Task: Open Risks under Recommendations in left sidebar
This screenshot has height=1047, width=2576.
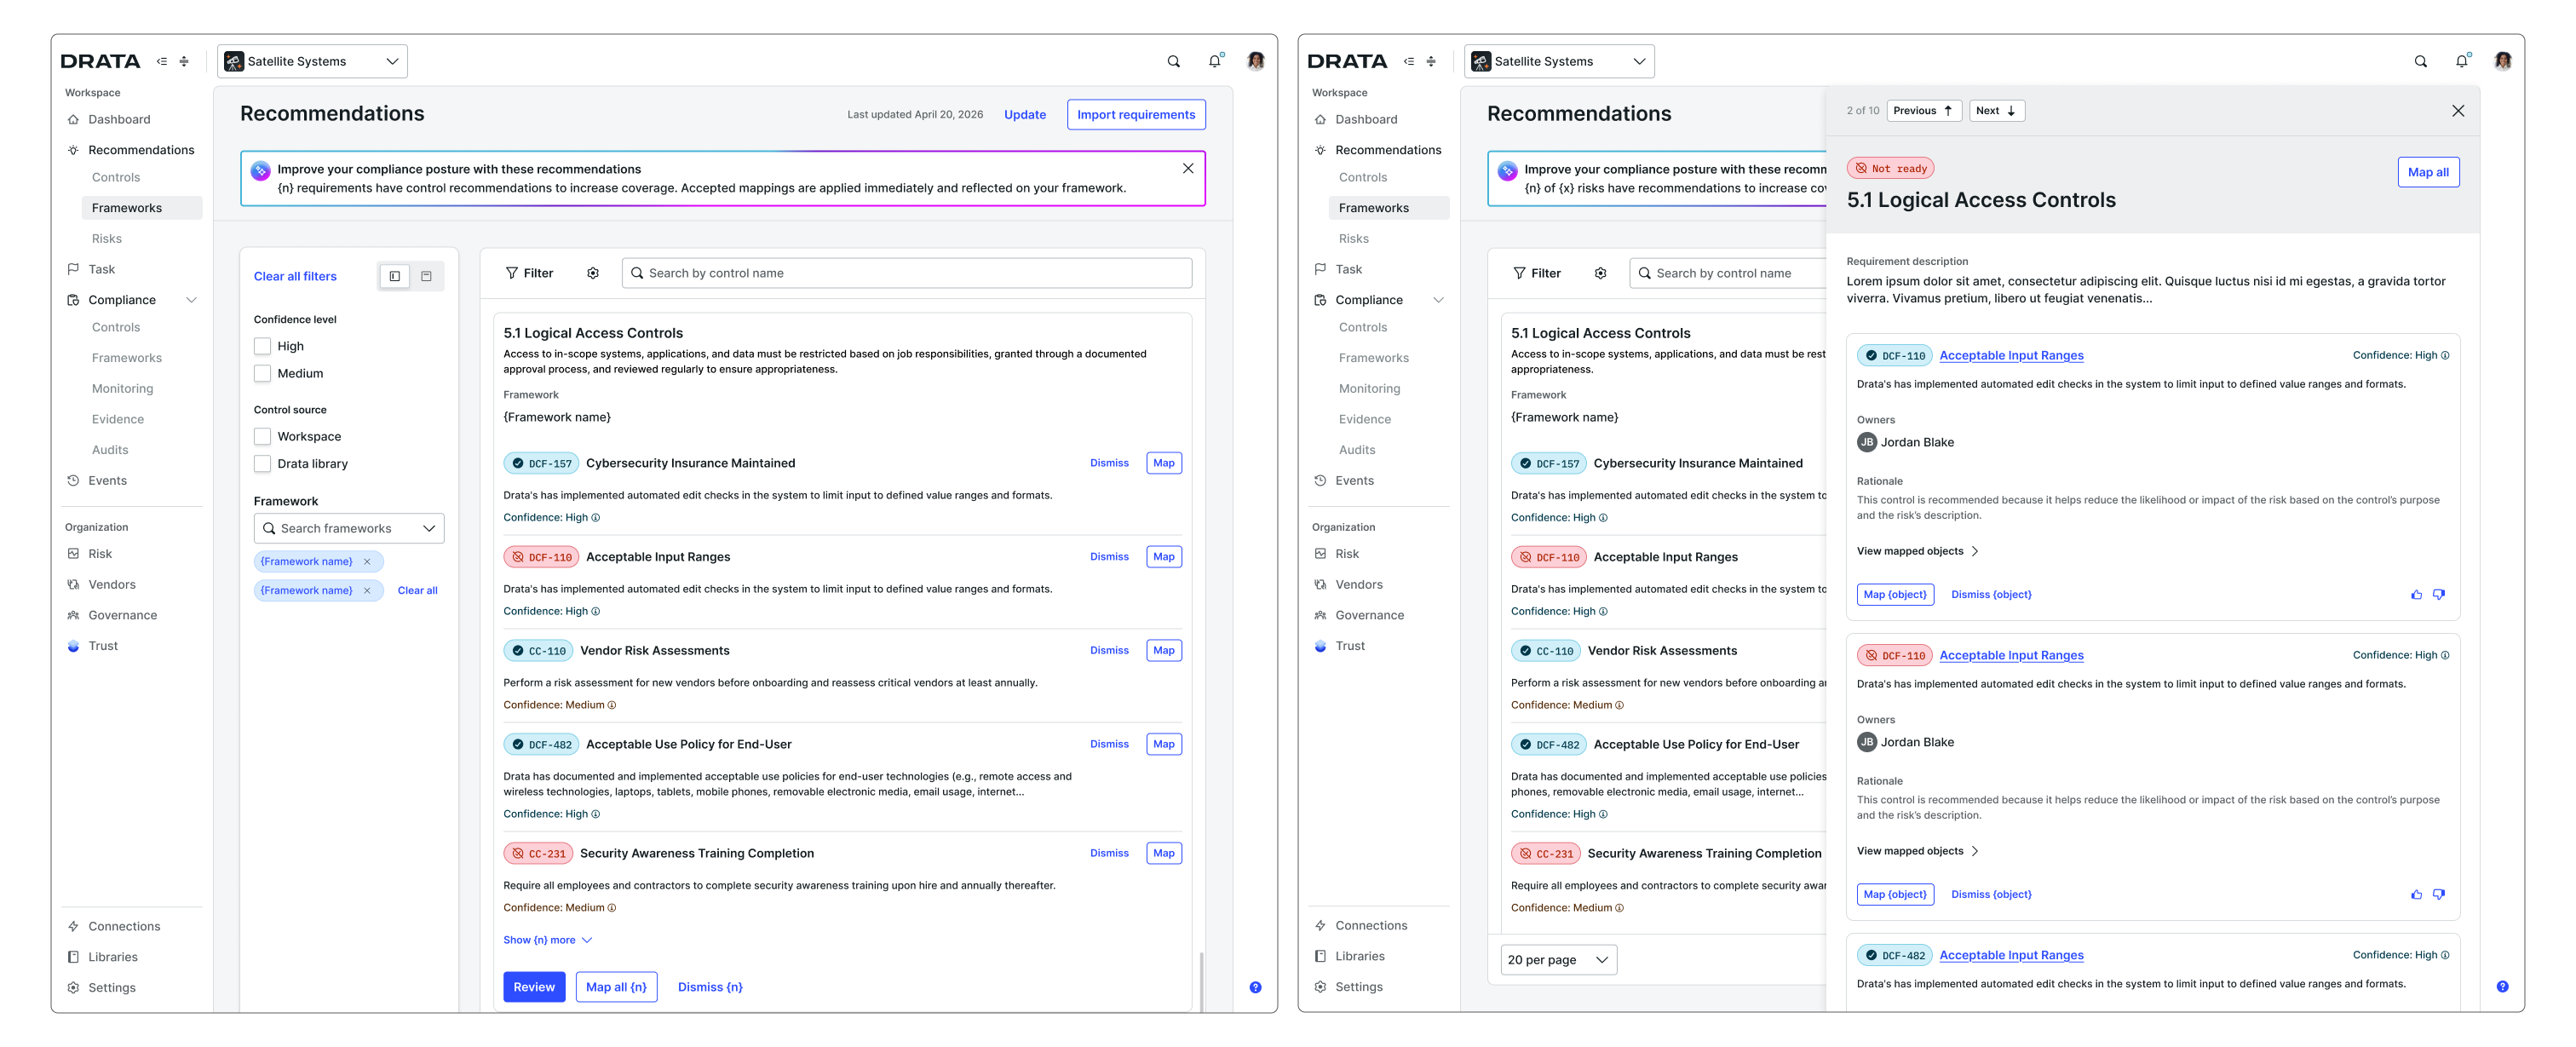Action: (107, 238)
